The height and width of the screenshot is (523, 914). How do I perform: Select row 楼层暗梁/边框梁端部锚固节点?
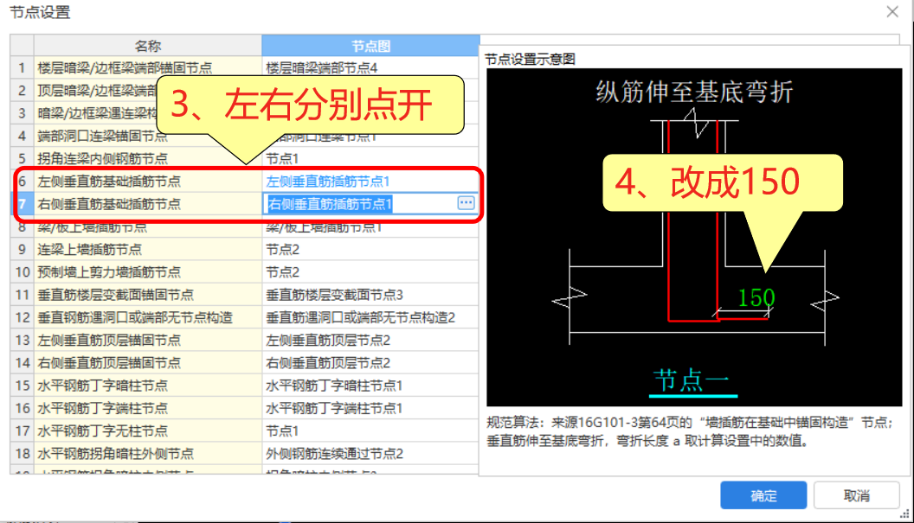coord(148,67)
